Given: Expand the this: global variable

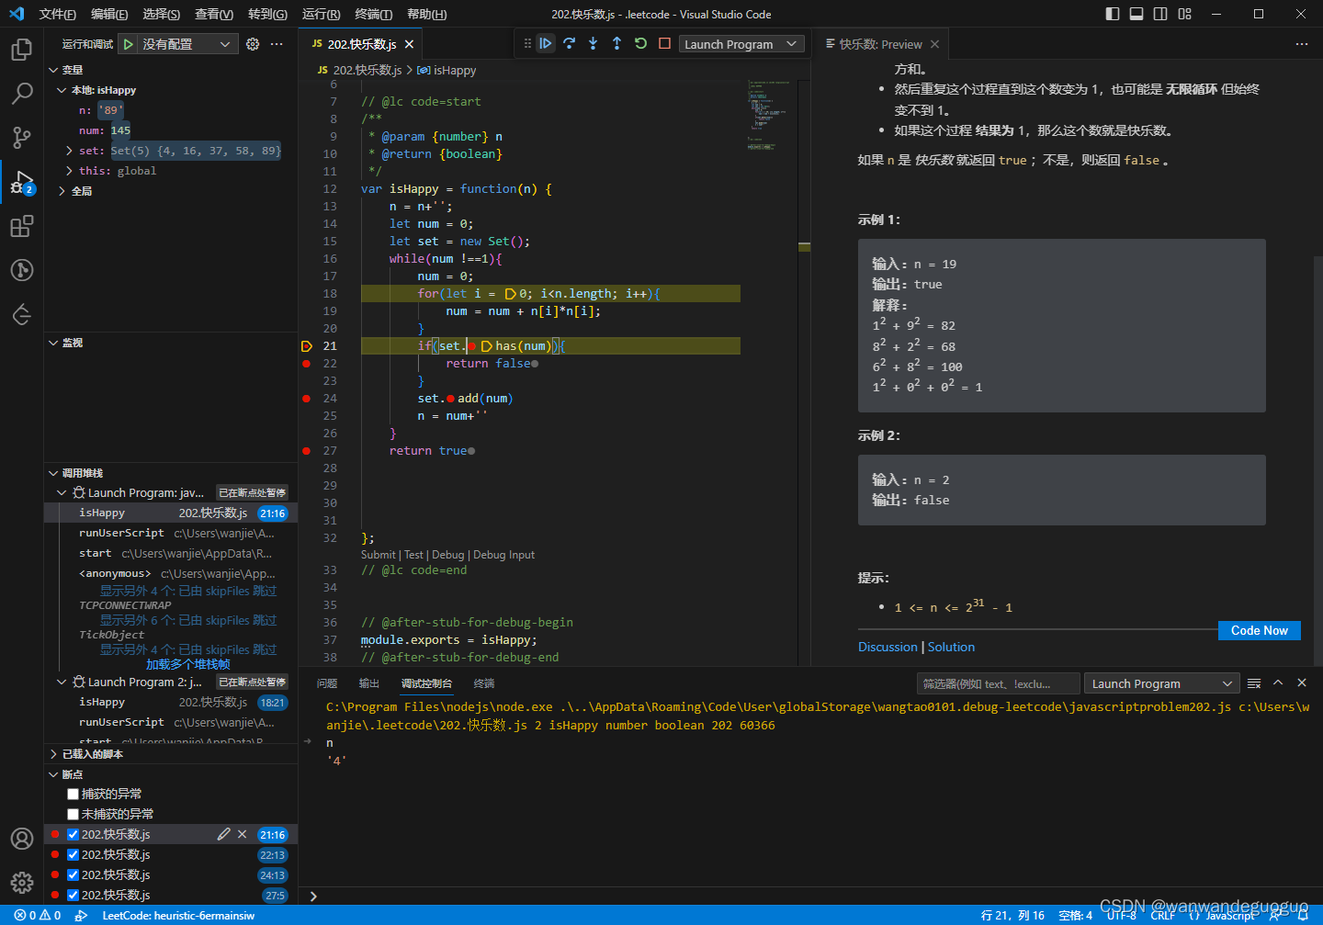Looking at the screenshot, I should [69, 171].
